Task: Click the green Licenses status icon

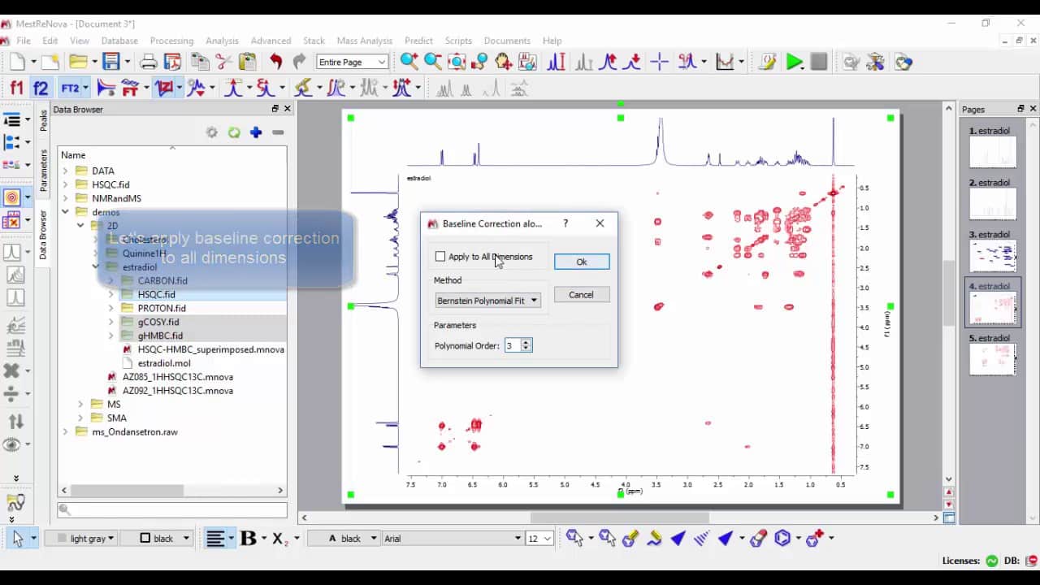Action: coord(992,561)
